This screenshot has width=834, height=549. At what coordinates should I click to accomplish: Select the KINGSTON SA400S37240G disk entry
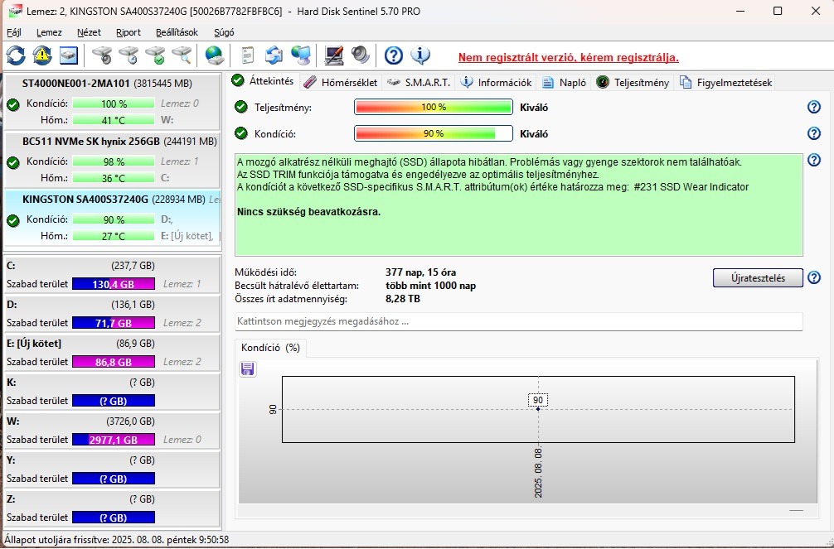(112, 218)
